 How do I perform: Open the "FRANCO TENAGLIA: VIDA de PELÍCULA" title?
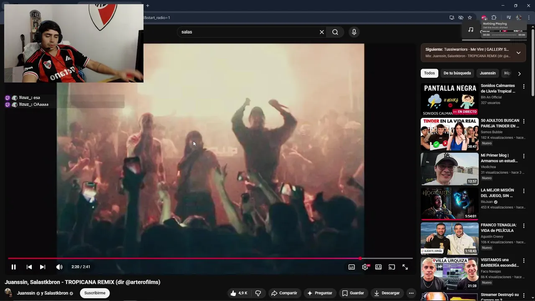[499, 228]
